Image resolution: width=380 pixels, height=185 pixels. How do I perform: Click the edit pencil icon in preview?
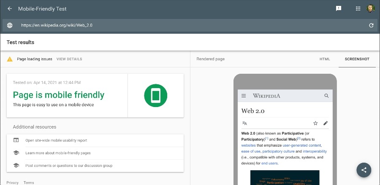click(326, 123)
